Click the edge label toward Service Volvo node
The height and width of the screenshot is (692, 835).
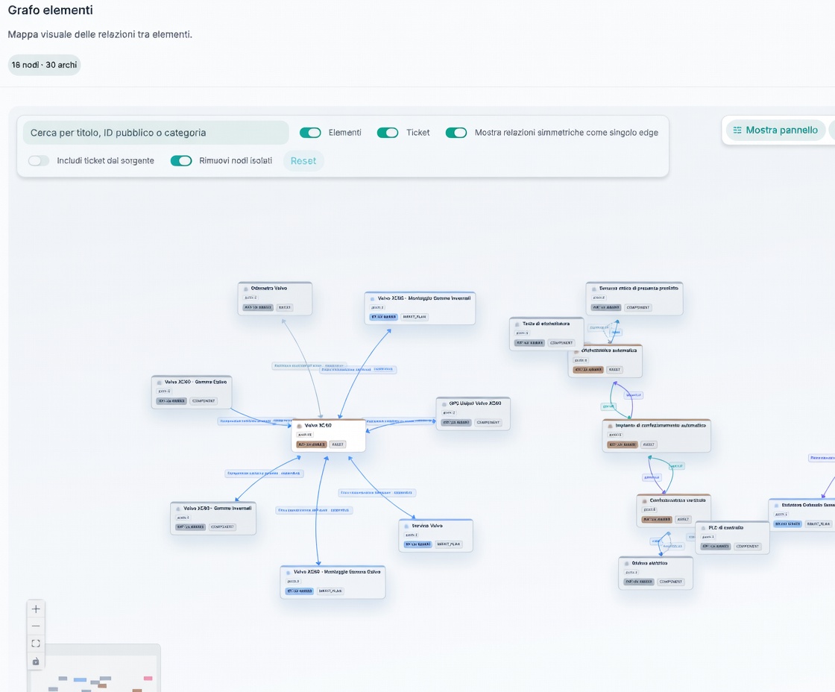point(377,493)
